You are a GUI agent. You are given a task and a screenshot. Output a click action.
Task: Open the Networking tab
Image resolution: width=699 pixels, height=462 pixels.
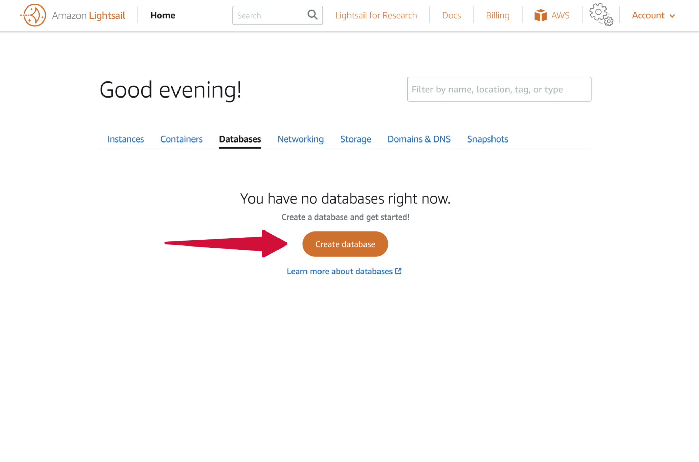coord(300,139)
